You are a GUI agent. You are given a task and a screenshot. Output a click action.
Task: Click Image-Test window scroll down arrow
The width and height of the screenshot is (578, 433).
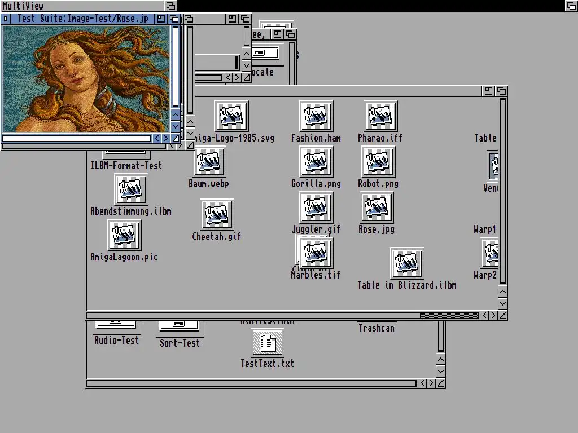point(503,304)
